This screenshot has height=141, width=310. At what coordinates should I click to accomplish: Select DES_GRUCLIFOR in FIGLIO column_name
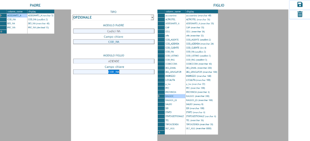click(x=175, y=72)
